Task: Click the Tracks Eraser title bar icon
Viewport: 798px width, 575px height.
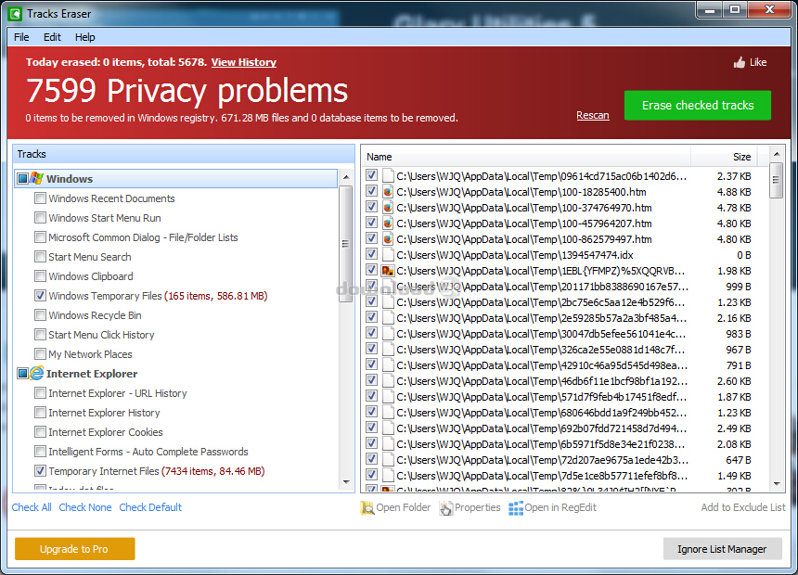Action: 15,14
